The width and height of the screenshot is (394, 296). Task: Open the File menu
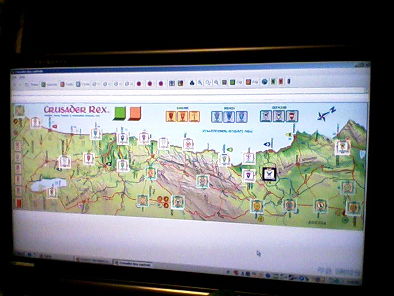pos(15,78)
